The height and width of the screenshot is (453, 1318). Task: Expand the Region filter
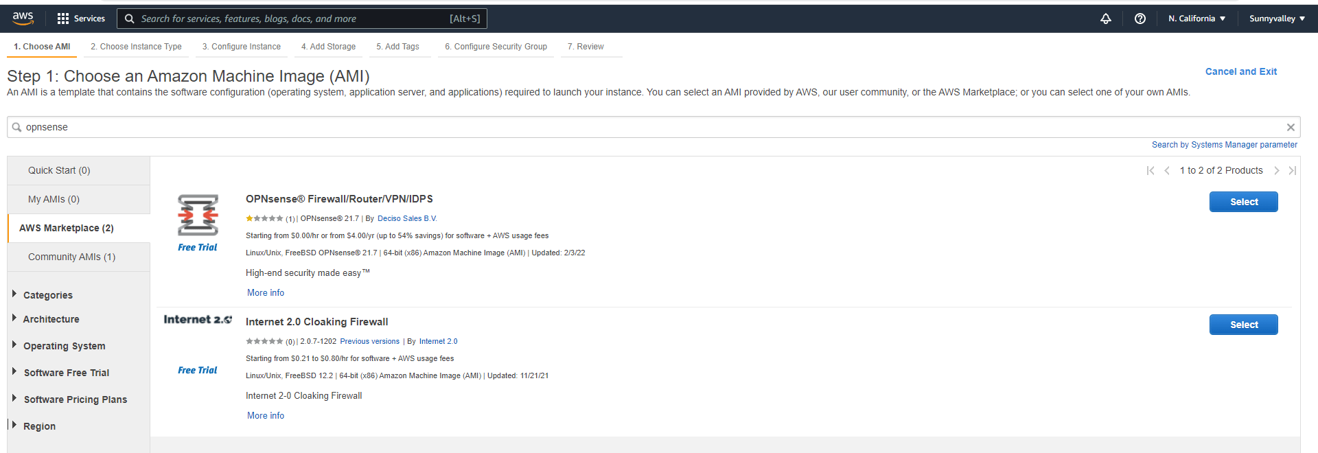34,426
